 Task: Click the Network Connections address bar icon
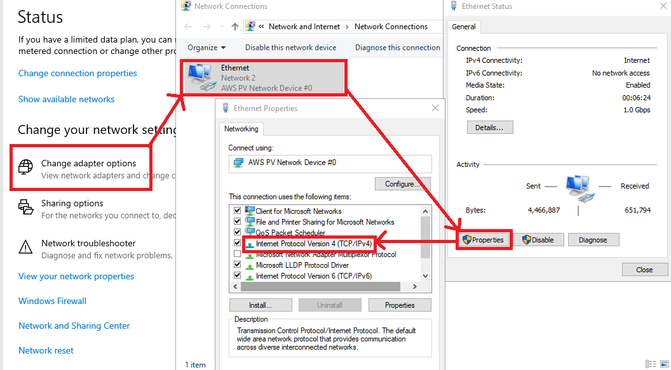coord(251,27)
